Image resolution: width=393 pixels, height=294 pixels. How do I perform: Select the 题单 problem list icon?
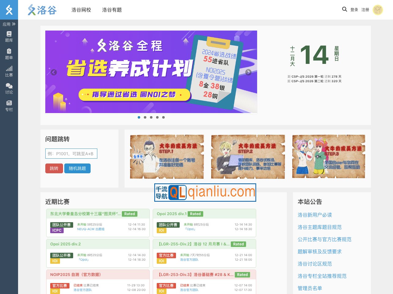click(x=9, y=53)
